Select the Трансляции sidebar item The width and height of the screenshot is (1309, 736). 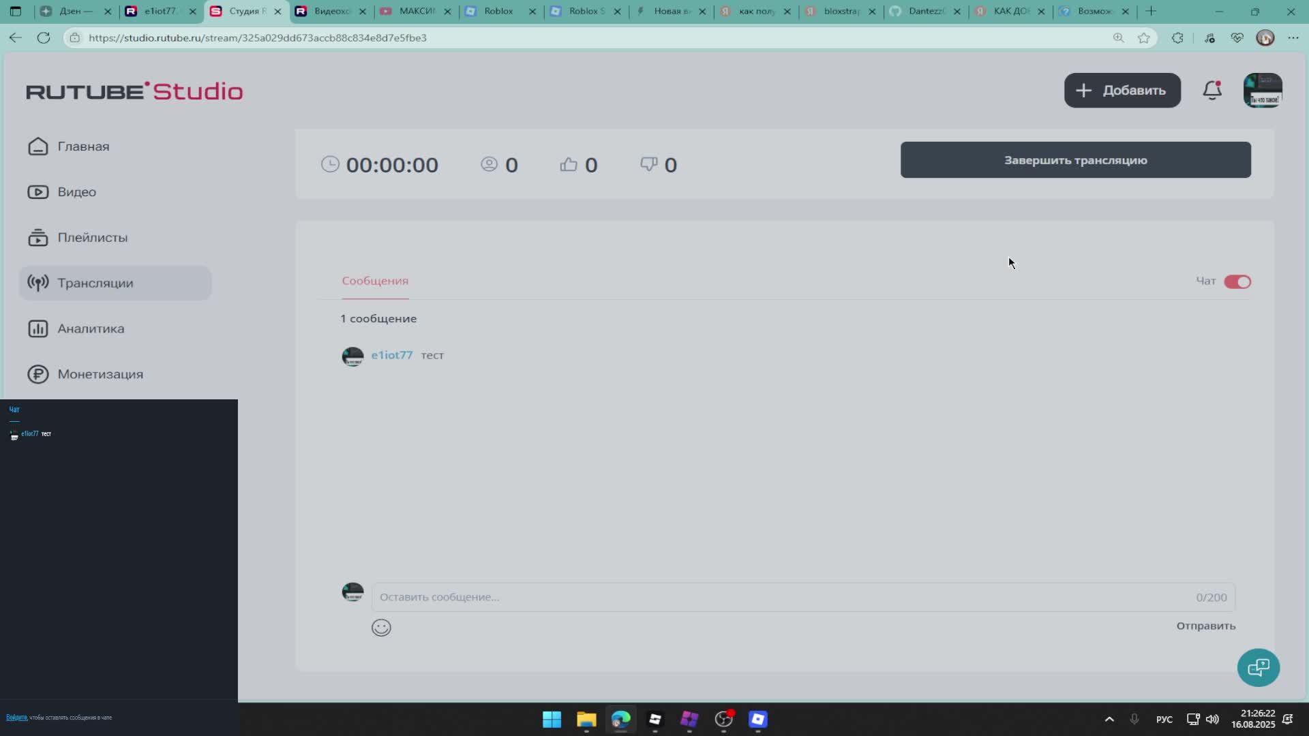point(95,283)
